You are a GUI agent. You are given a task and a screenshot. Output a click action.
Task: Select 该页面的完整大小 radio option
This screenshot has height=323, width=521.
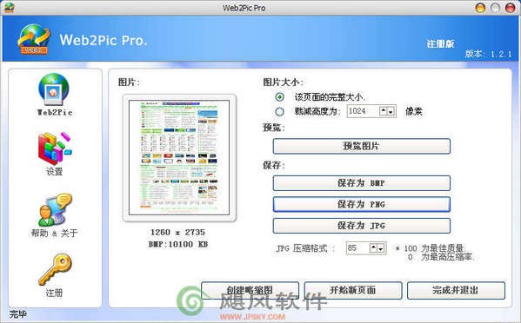click(280, 97)
